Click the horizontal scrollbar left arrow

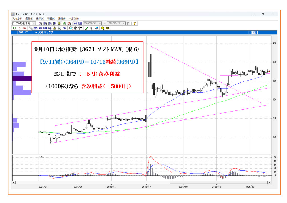(x=14, y=182)
